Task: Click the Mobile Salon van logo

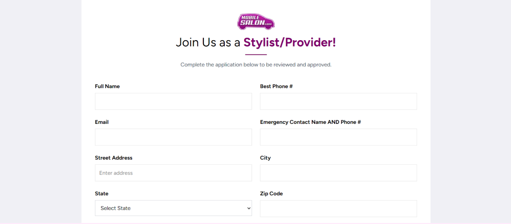Action: click(256, 21)
